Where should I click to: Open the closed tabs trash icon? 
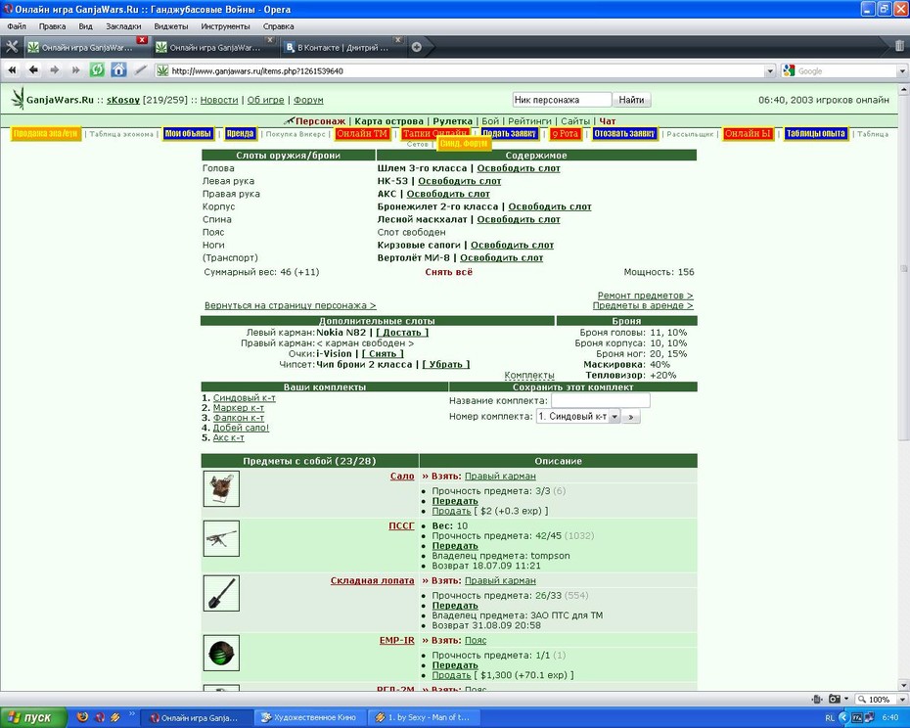899,46
